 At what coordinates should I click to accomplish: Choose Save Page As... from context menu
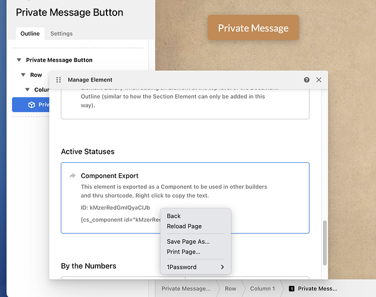point(188,242)
